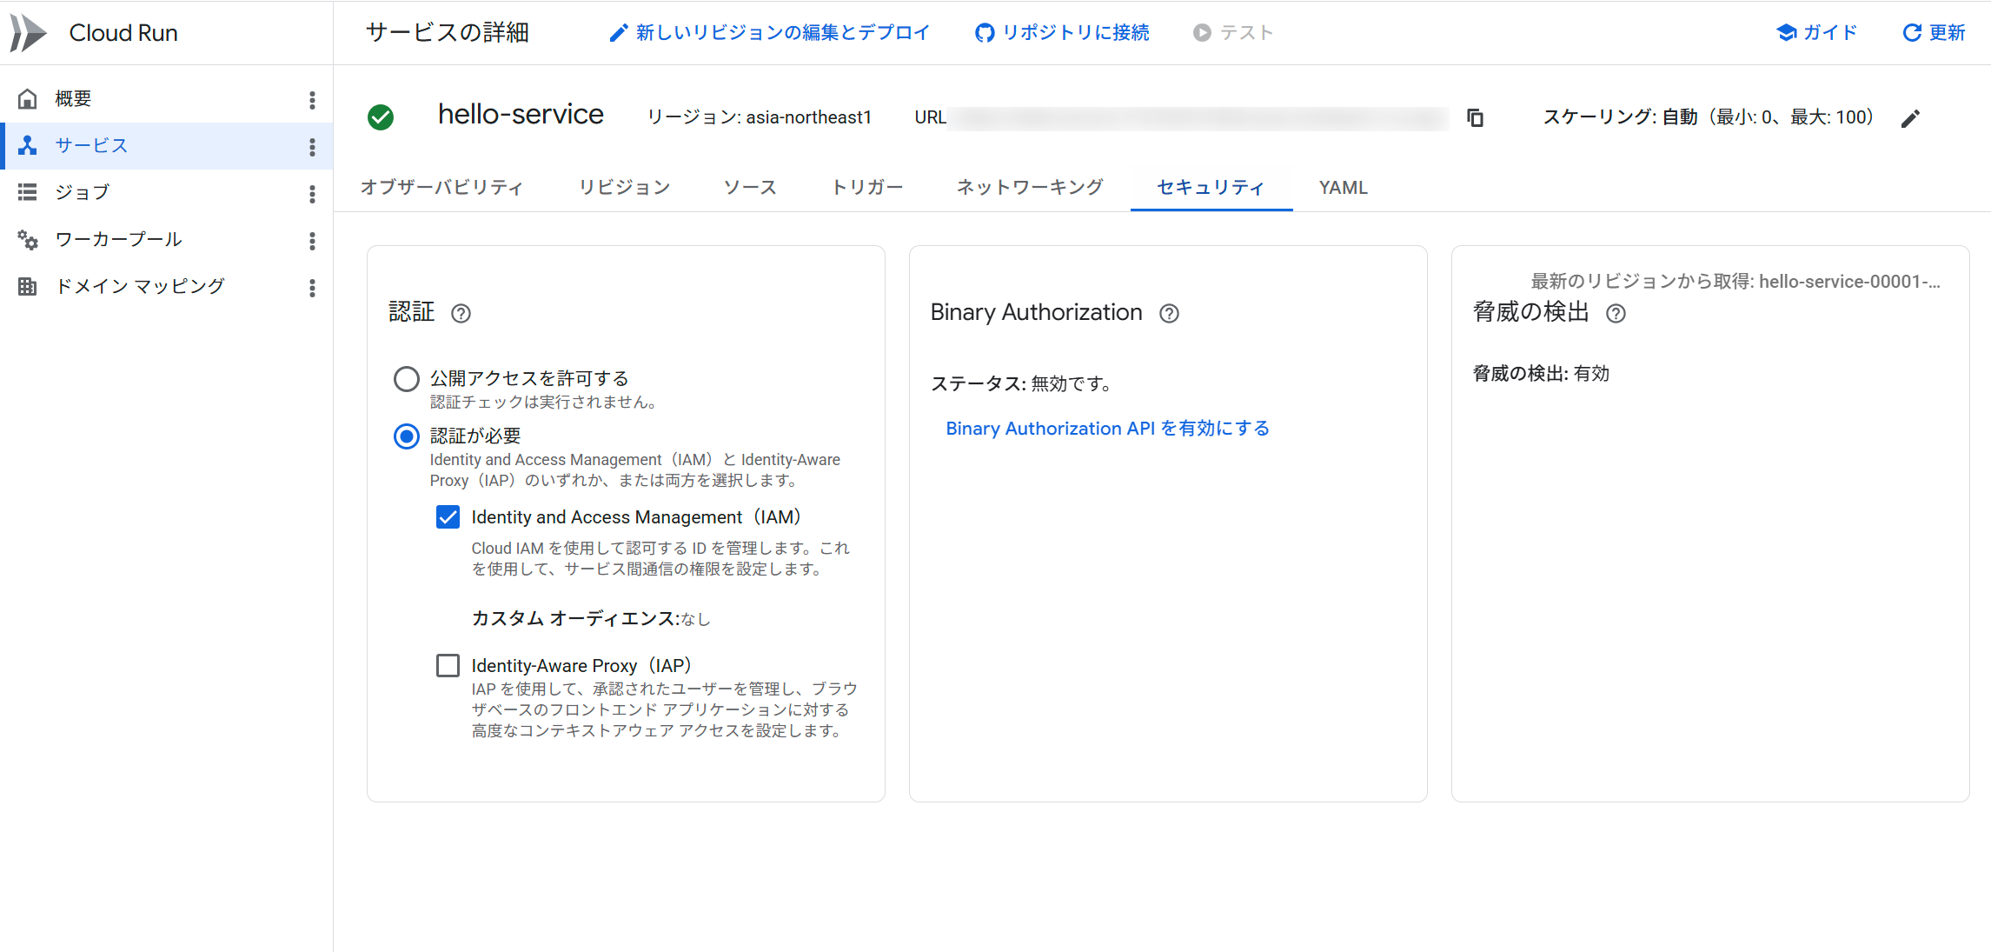Select 公開アクセスを許可する radio button
This screenshot has height=952, width=1991.
tap(407, 379)
